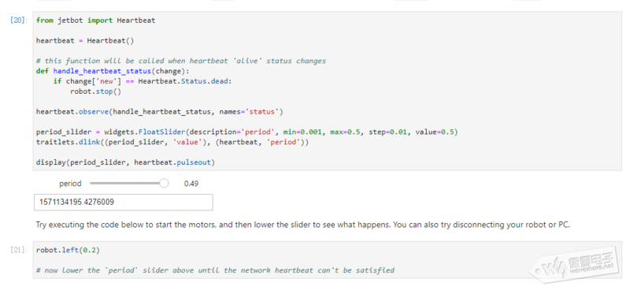Click the 'display(period_slider, heartbeat.pulseout)' line

point(125,162)
